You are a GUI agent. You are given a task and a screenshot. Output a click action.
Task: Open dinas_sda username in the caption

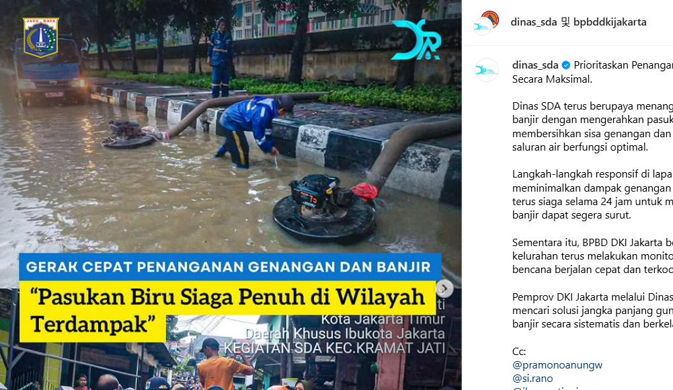tap(535, 65)
